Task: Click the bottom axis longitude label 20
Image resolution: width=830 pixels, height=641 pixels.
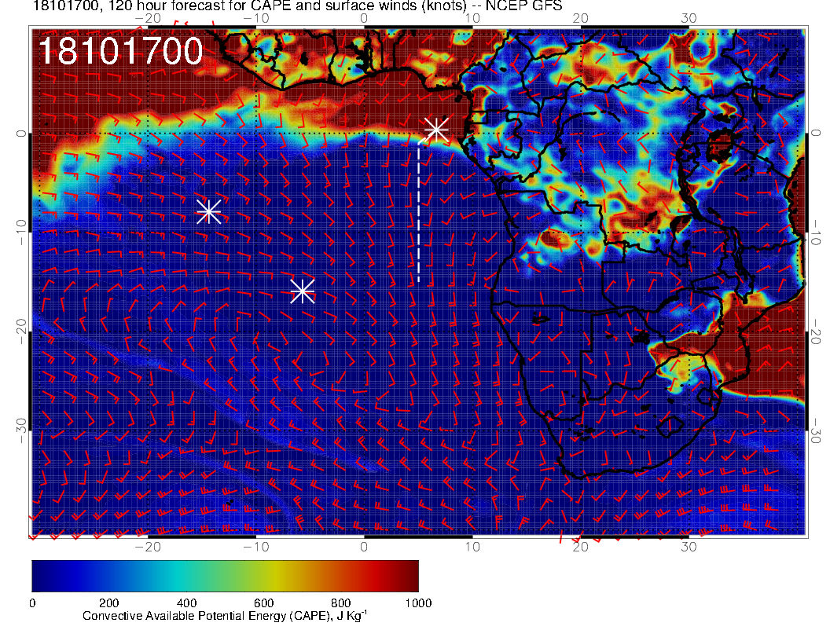Action: click(x=581, y=546)
